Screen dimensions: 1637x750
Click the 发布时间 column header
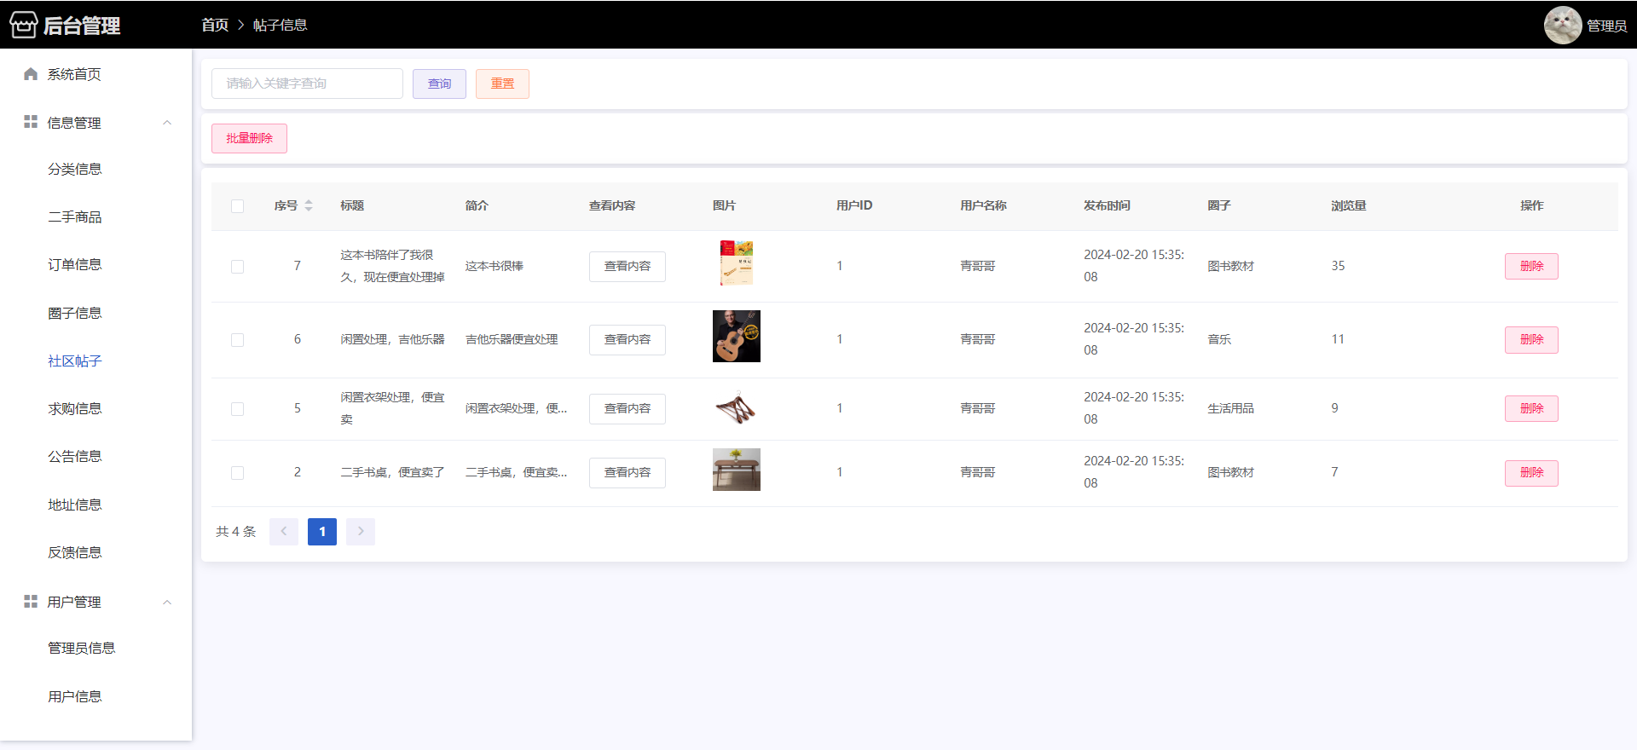click(1107, 206)
